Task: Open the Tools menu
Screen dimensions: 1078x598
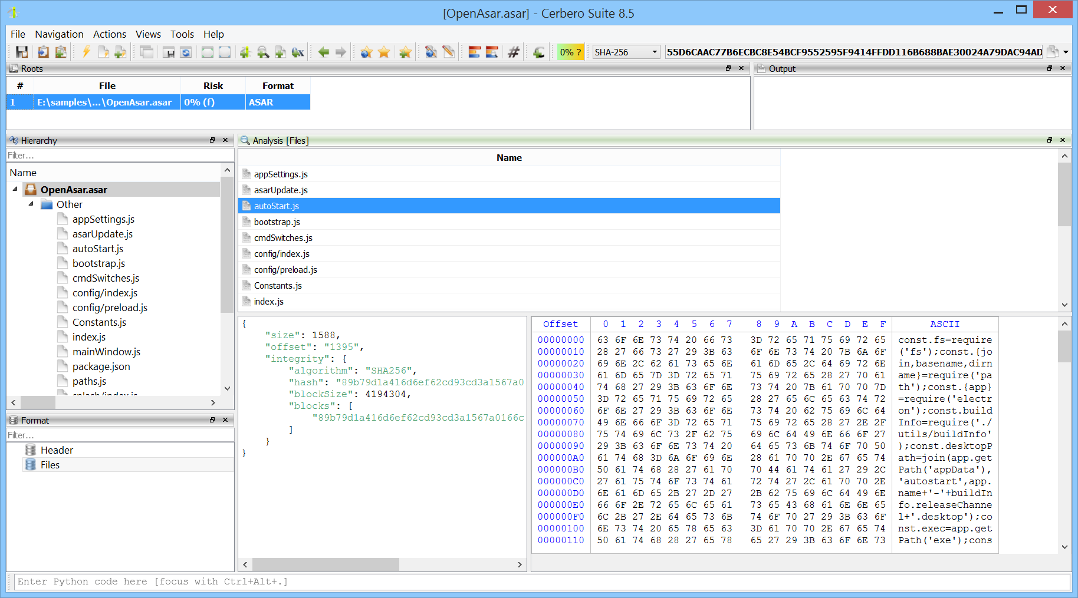Action: [x=182, y=34]
